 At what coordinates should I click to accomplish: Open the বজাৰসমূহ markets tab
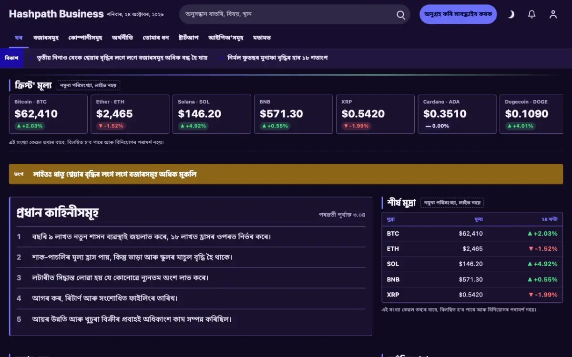(x=46, y=38)
